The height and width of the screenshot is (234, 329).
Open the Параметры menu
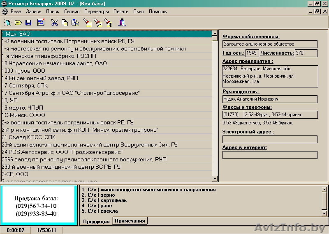coord(97,11)
